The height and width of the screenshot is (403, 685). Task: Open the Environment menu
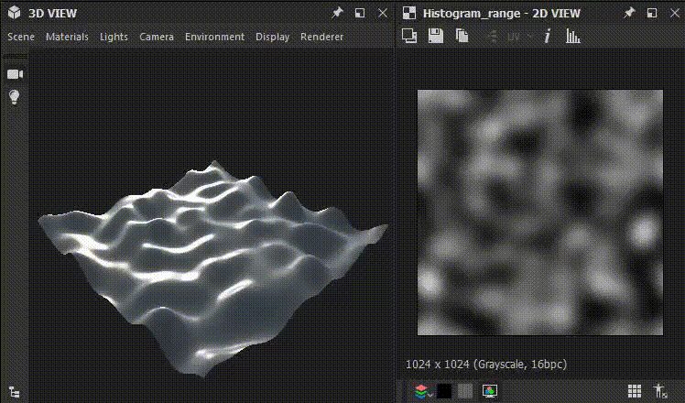(214, 37)
